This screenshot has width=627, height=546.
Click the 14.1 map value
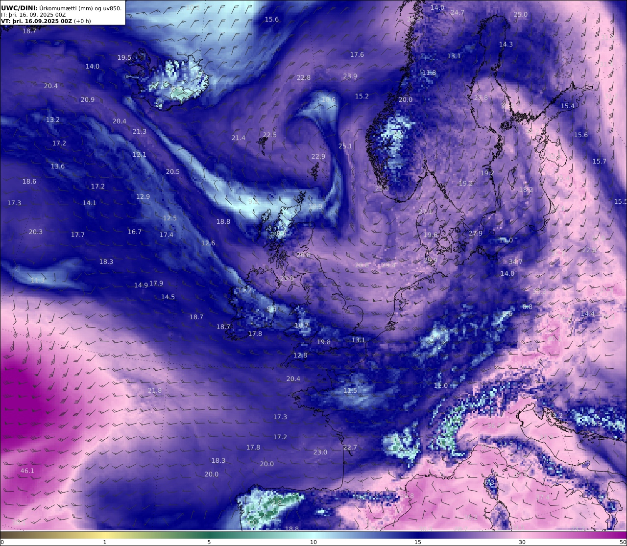[90, 203]
